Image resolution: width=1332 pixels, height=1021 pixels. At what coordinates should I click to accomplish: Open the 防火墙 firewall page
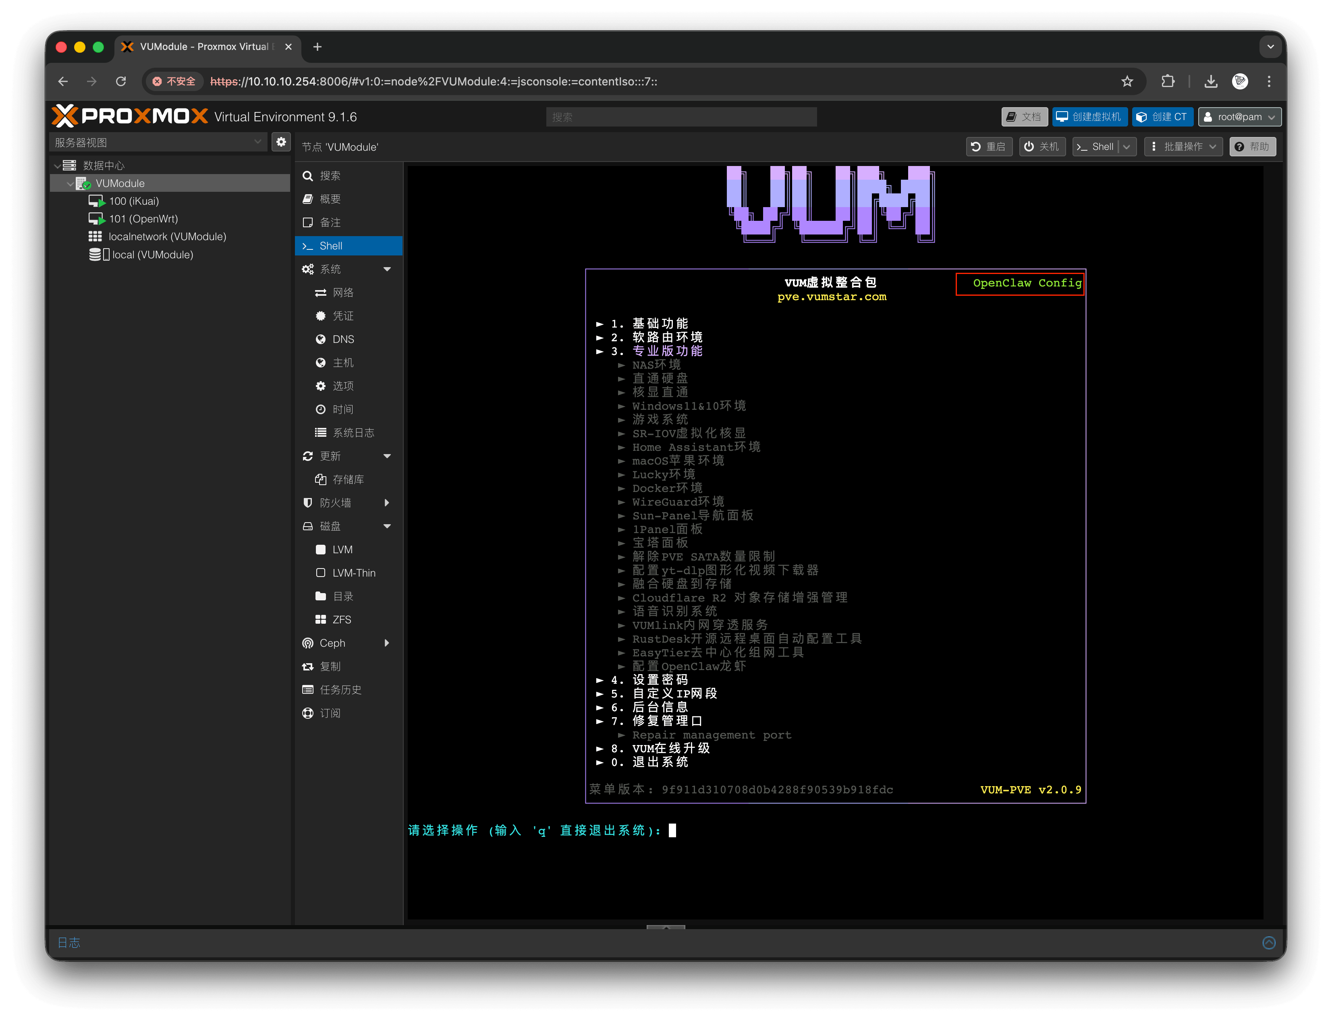(336, 502)
